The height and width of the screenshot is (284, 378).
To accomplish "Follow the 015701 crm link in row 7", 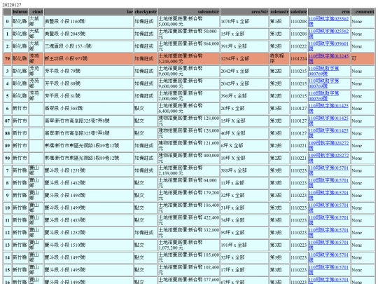I will (328, 170).
